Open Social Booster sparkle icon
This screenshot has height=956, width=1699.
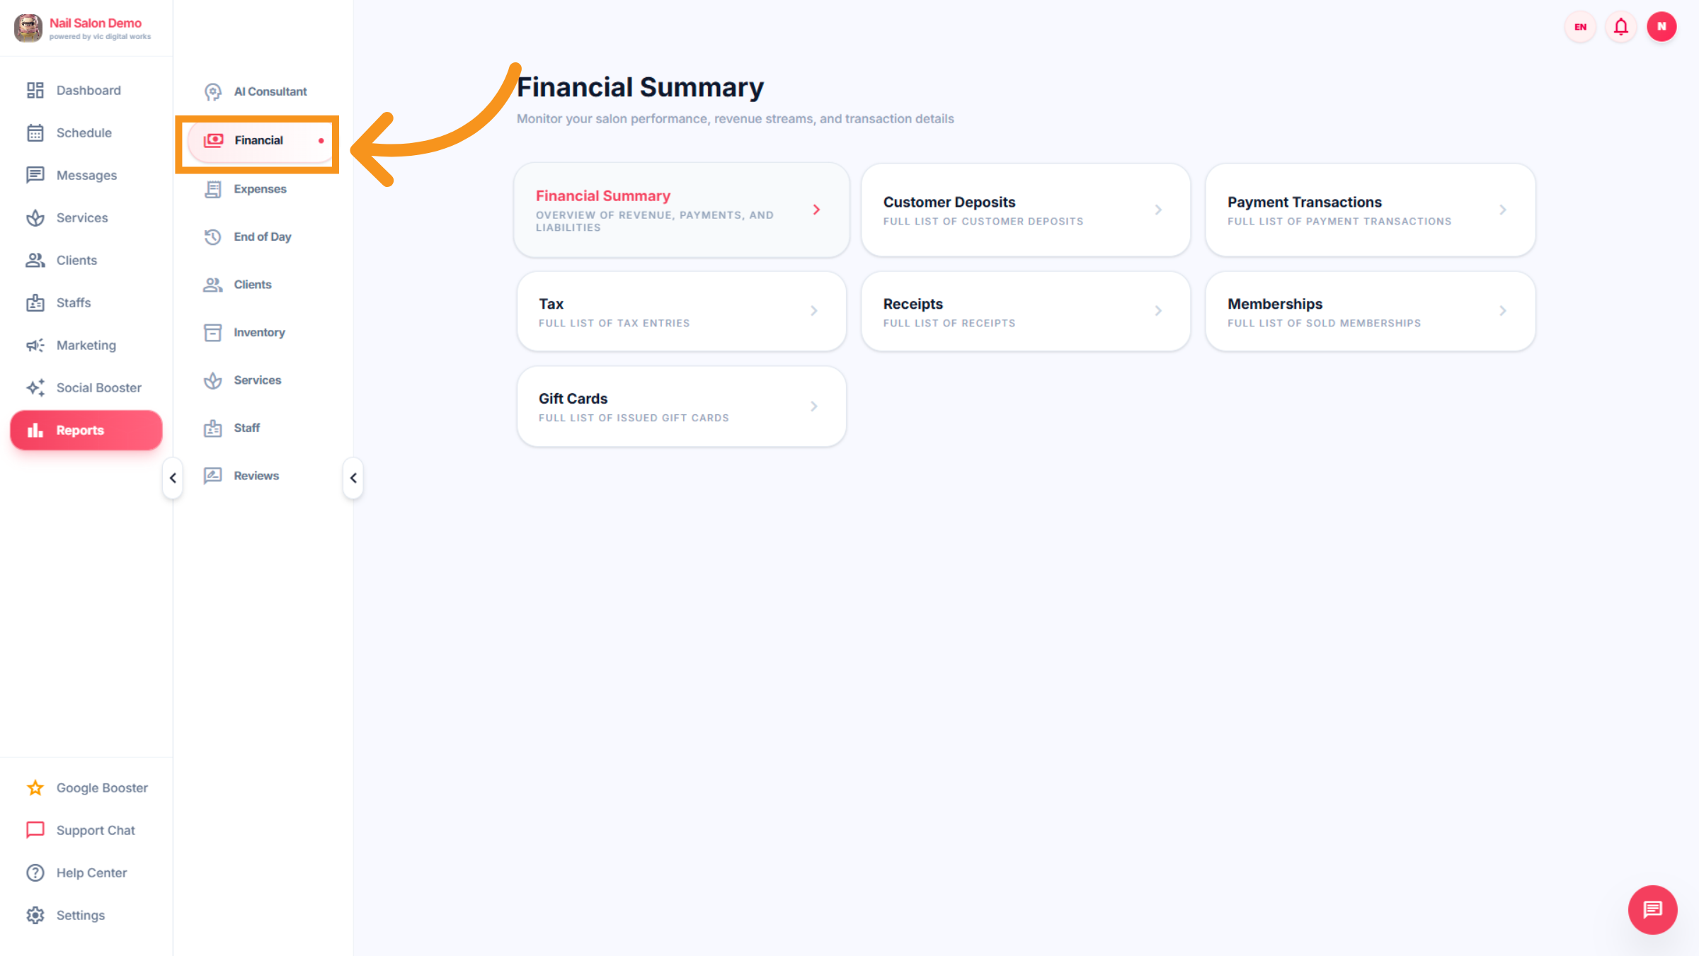35,387
